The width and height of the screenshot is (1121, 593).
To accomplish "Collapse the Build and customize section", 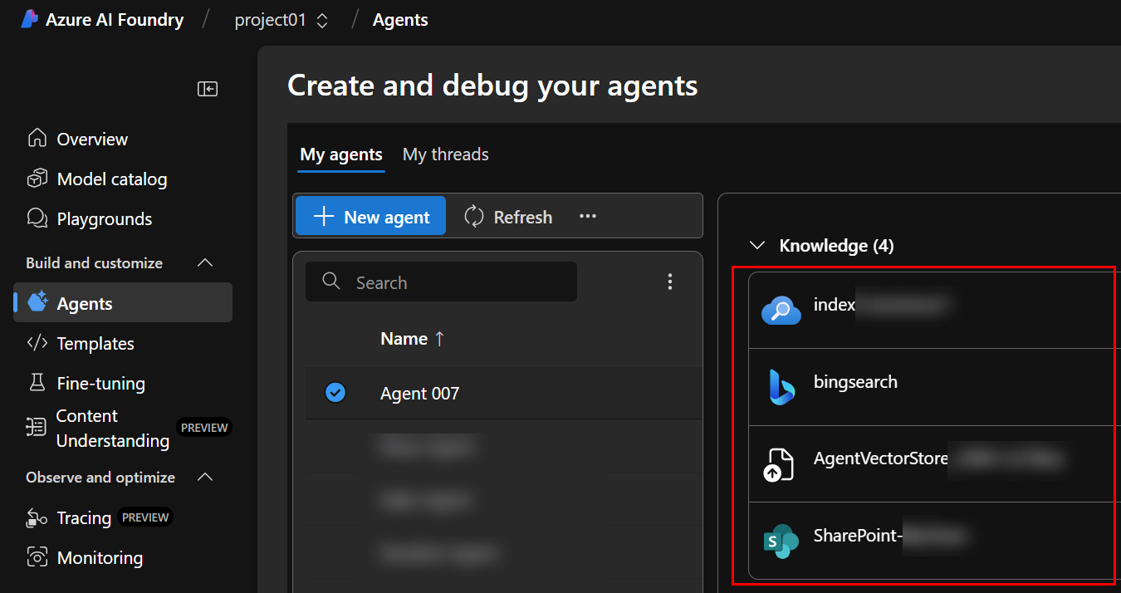I will pyautogui.click(x=205, y=263).
